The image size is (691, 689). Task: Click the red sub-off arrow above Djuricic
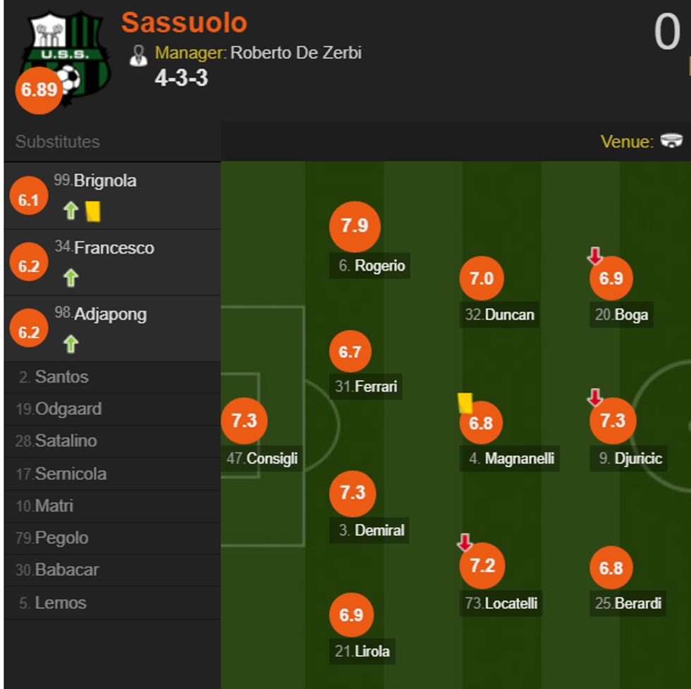click(594, 398)
